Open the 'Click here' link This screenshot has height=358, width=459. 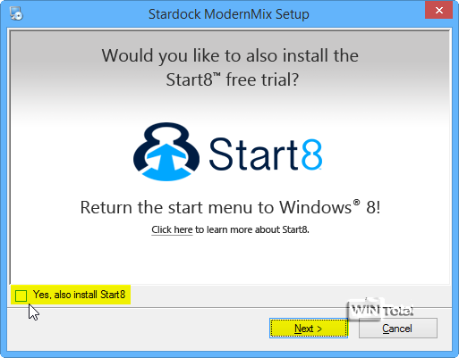click(172, 229)
